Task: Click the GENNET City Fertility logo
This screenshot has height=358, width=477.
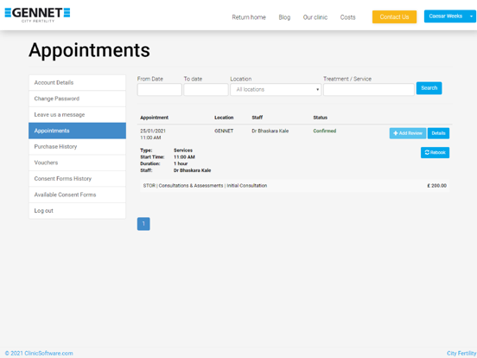Action: tap(37, 15)
